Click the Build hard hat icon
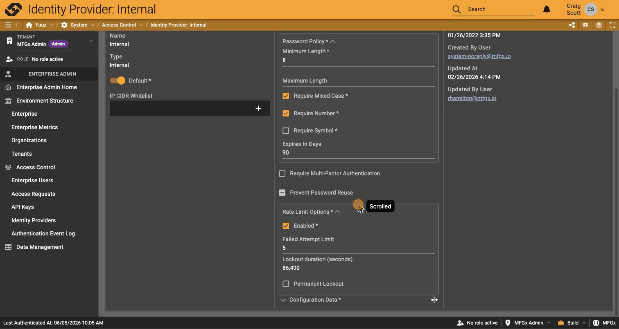The width and height of the screenshot is (619, 329). pos(561,323)
